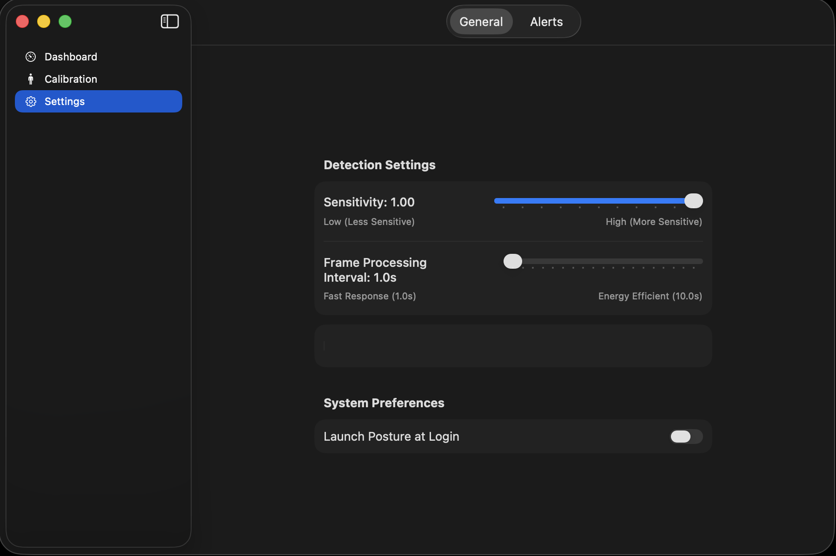Click the Sensitivity slider thumb
836x556 pixels.
tap(693, 201)
